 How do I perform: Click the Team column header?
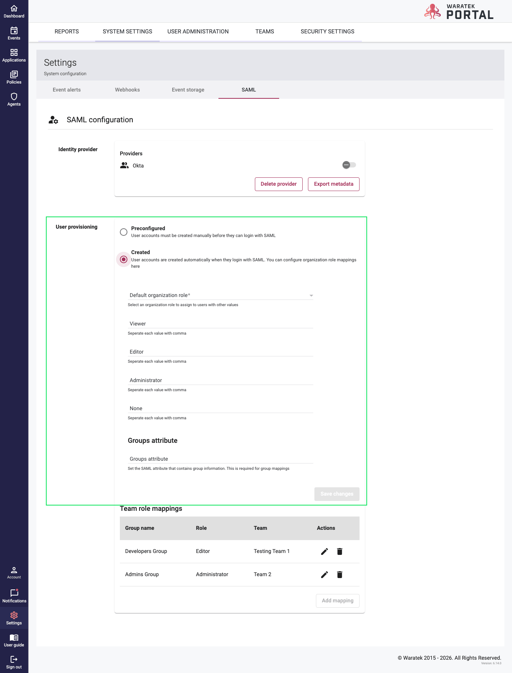pos(261,528)
